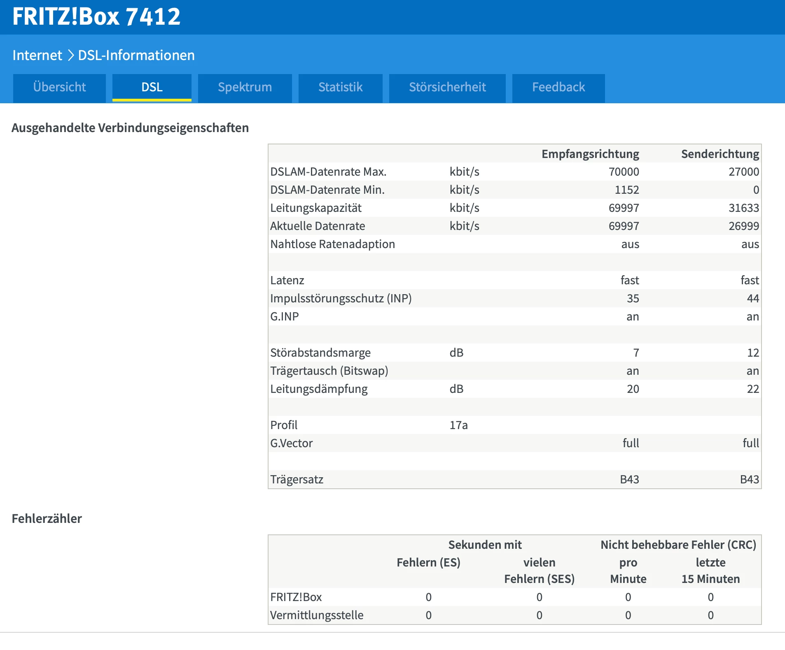Select the Fehlern (ES) column header
785x650 pixels.
pos(428,562)
